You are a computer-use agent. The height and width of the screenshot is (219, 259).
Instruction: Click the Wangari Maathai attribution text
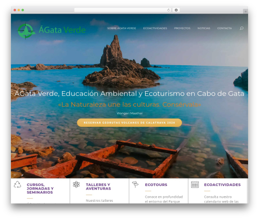pyautogui.click(x=129, y=113)
